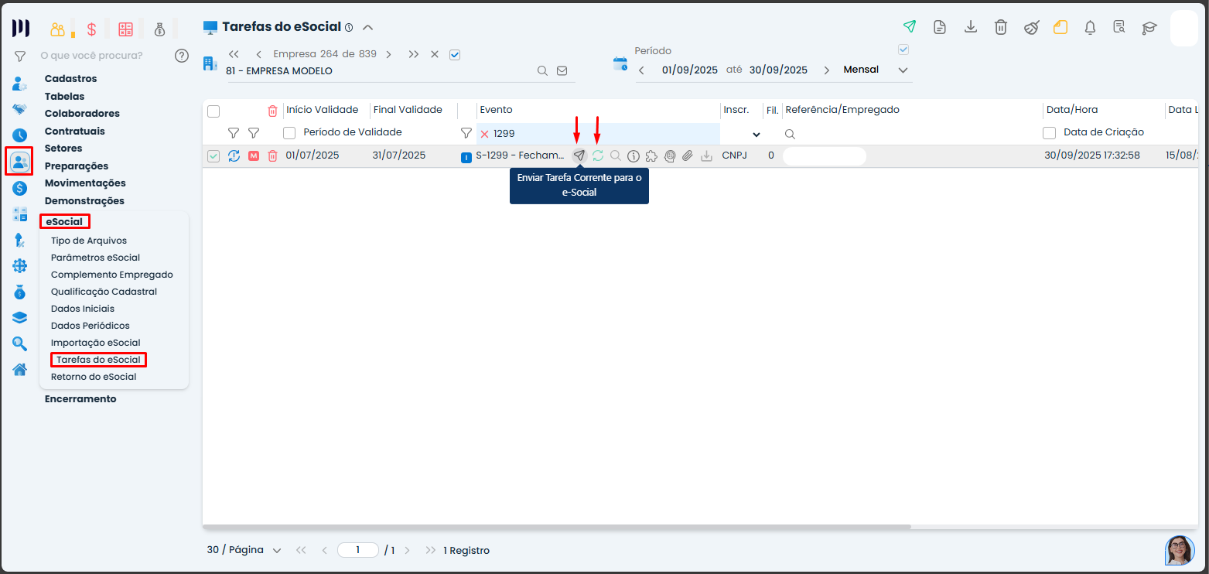Click the help question mark next to search

[x=182, y=56]
